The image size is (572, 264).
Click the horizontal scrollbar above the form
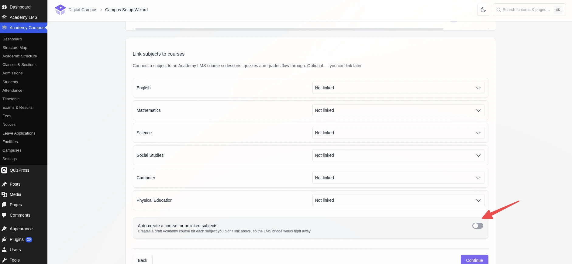(289, 29)
